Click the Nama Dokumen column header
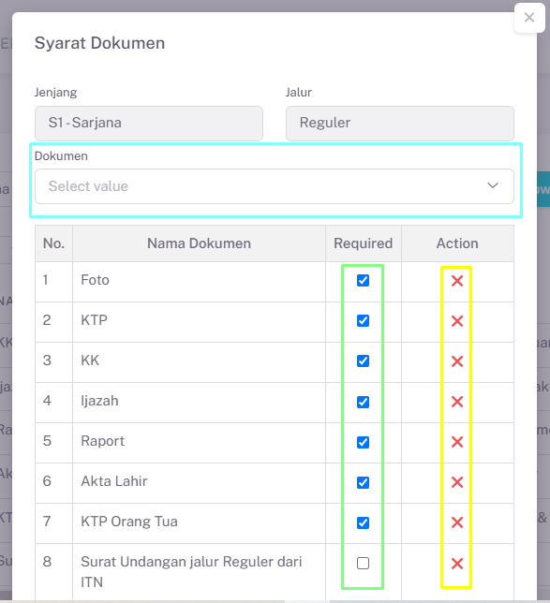550x603 pixels. coord(199,243)
